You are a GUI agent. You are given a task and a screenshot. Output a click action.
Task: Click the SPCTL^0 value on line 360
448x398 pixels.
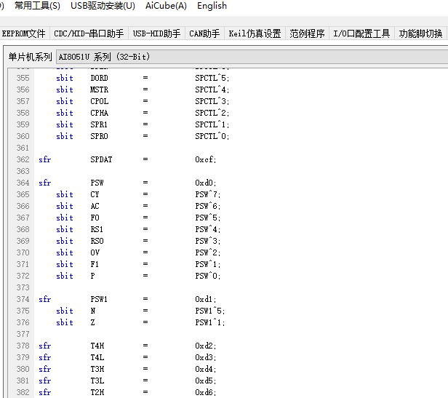coord(212,136)
